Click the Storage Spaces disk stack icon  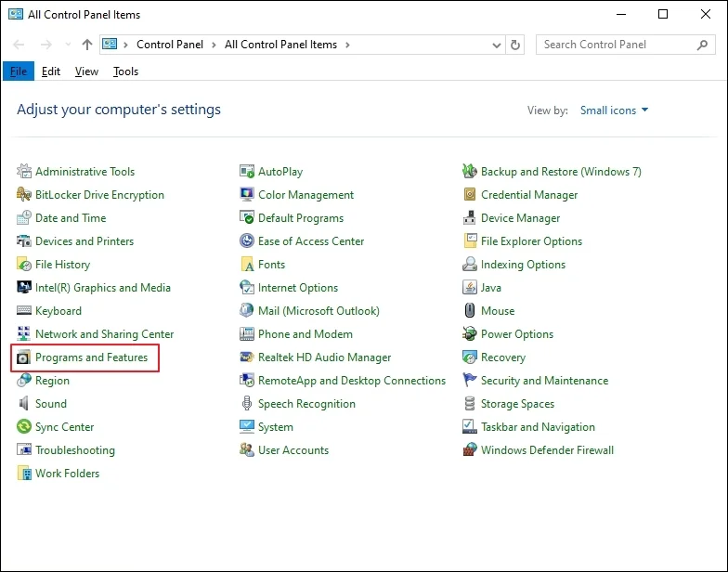(470, 403)
